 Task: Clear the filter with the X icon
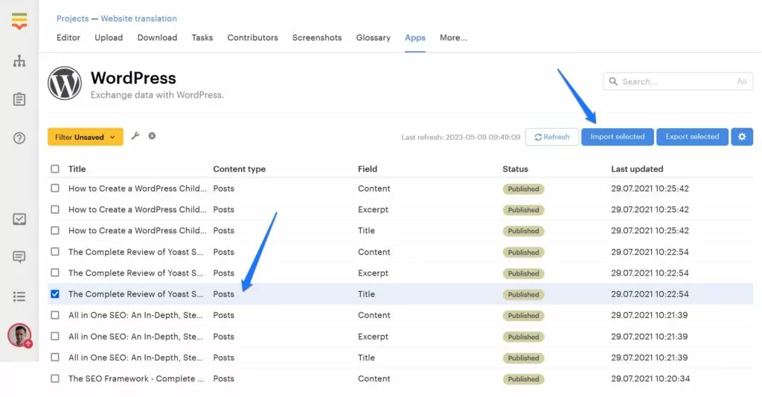click(152, 136)
